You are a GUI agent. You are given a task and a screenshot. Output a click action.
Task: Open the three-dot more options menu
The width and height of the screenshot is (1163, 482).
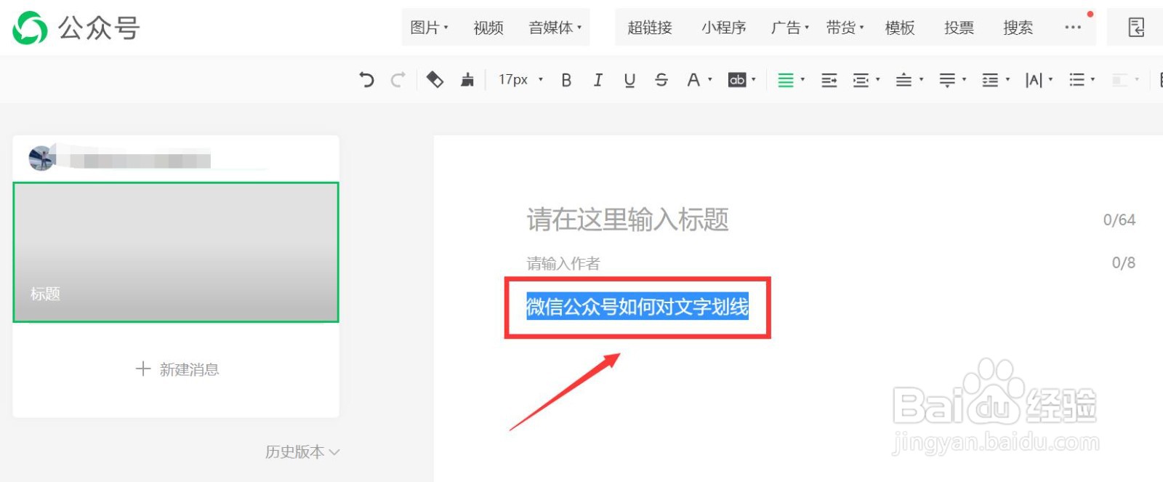(1073, 28)
